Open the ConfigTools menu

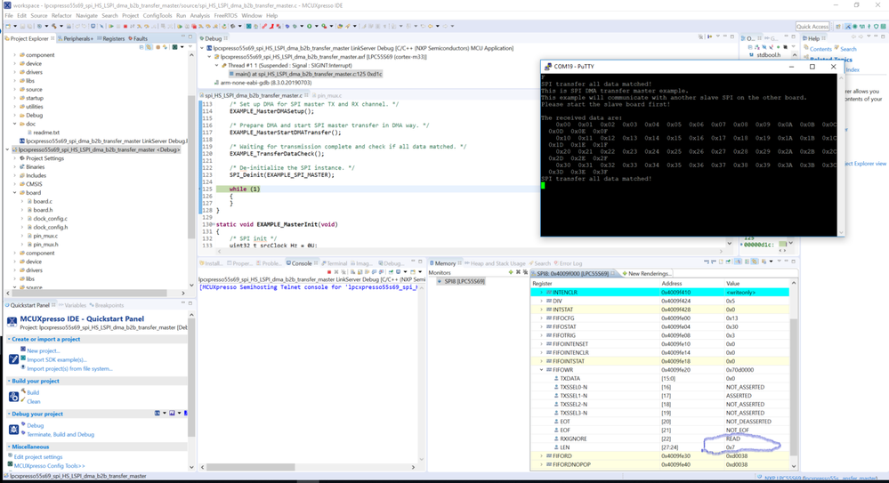[158, 15]
